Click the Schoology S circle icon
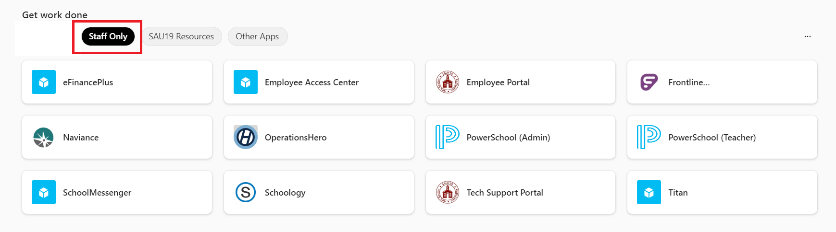The image size is (836, 232). pos(246,192)
